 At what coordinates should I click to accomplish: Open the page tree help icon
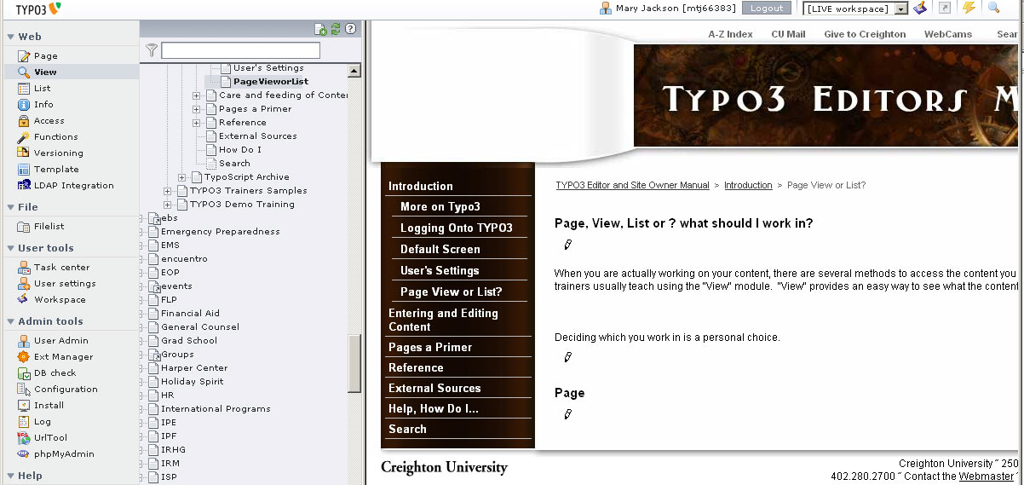pos(350,29)
